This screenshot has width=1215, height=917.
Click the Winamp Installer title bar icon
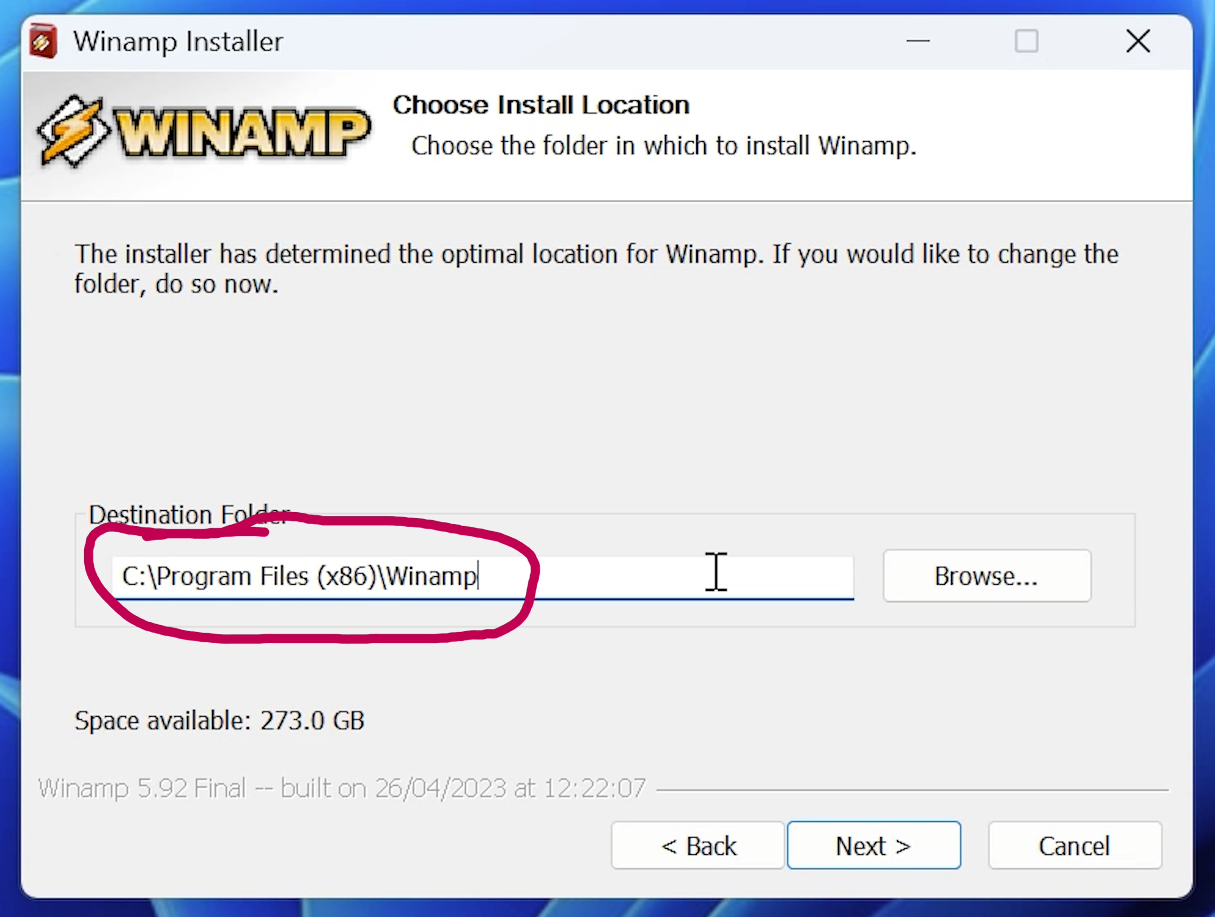point(43,41)
